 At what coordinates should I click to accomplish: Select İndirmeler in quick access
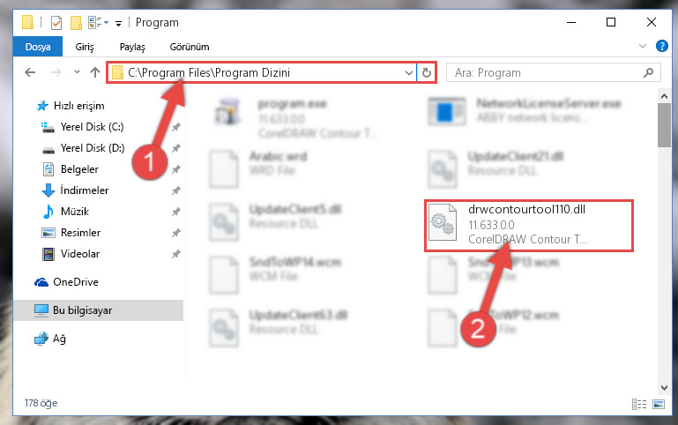click(85, 190)
